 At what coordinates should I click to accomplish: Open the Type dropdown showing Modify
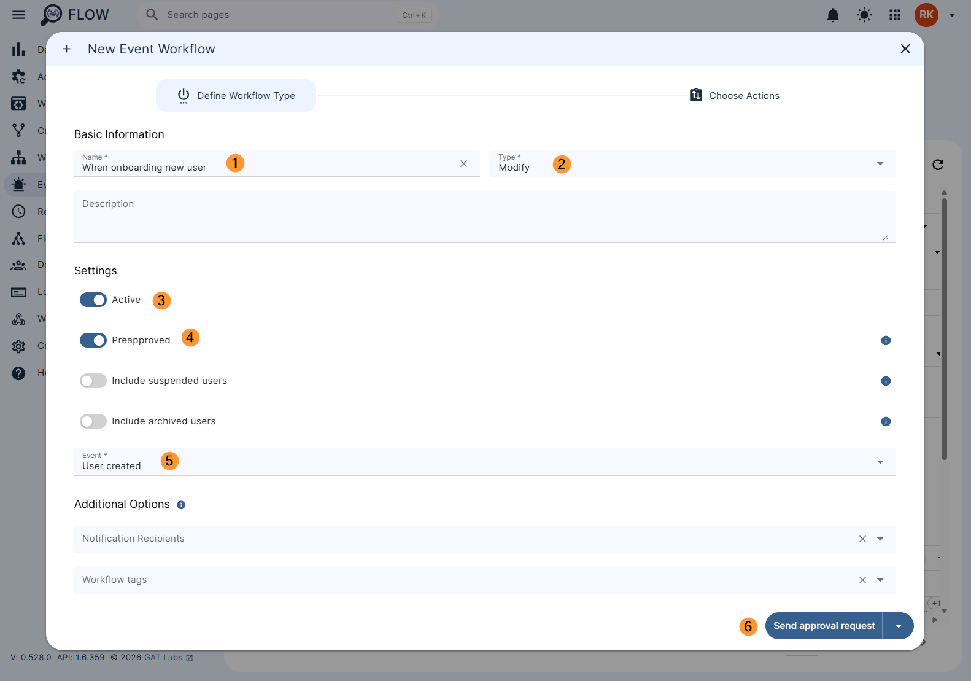693,163
